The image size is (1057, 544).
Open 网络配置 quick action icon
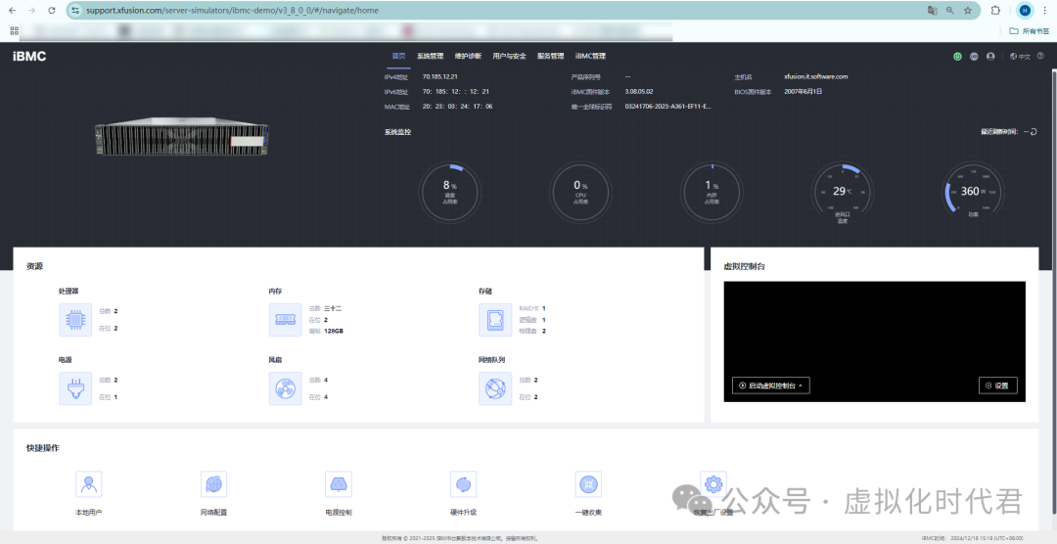[x=213, y=484]
